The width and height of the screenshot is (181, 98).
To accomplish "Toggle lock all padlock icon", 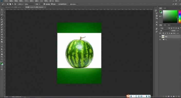I will tap(172, 33).
